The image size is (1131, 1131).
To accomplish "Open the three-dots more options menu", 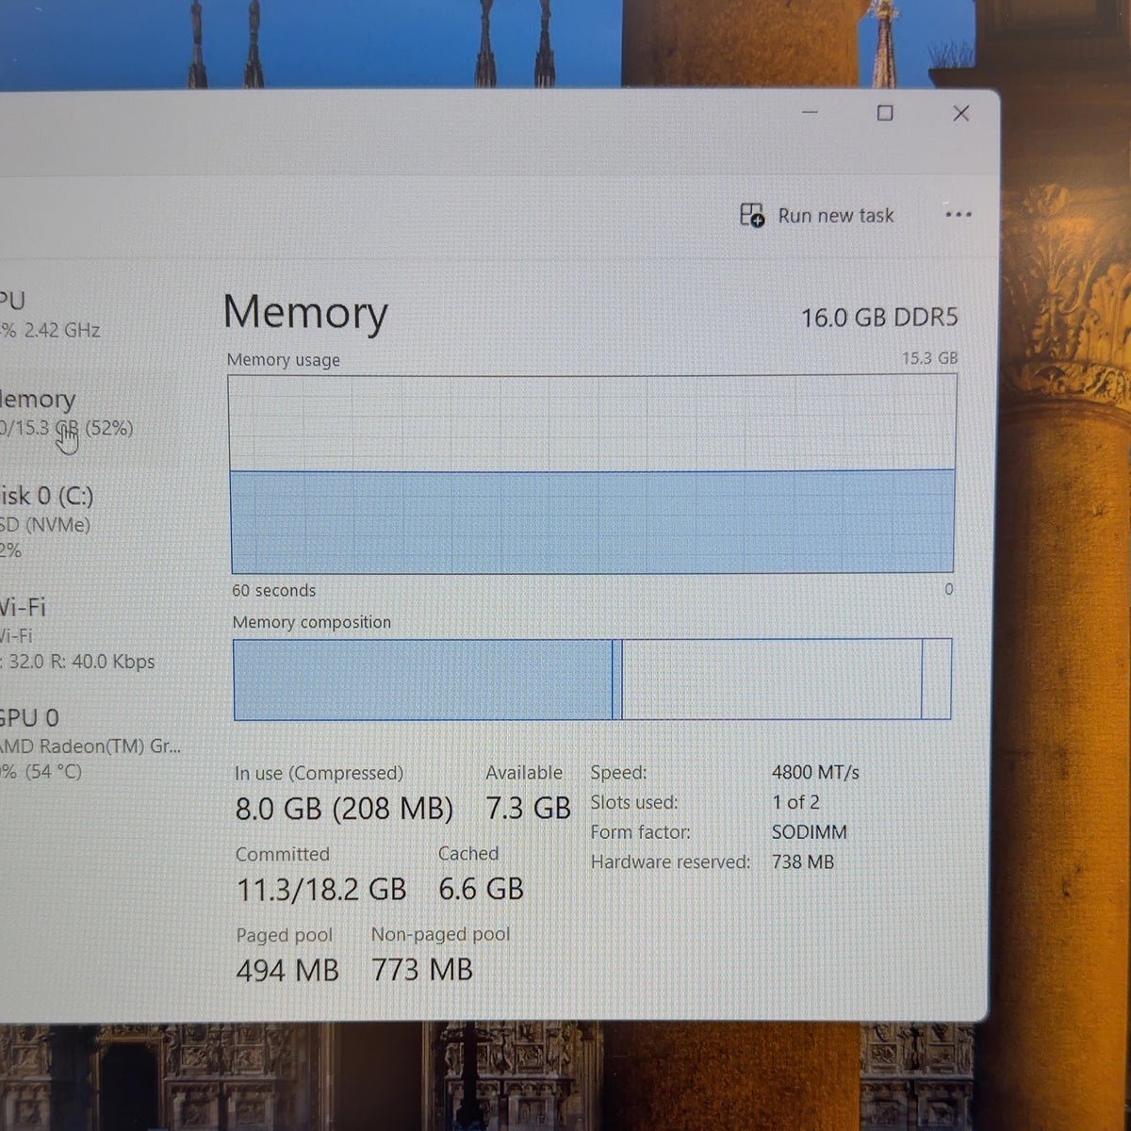I will 958,215.
